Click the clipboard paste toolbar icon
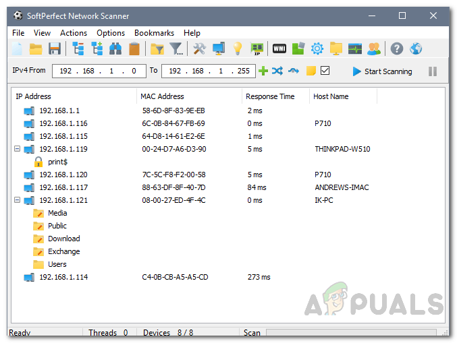 point(134,49)
